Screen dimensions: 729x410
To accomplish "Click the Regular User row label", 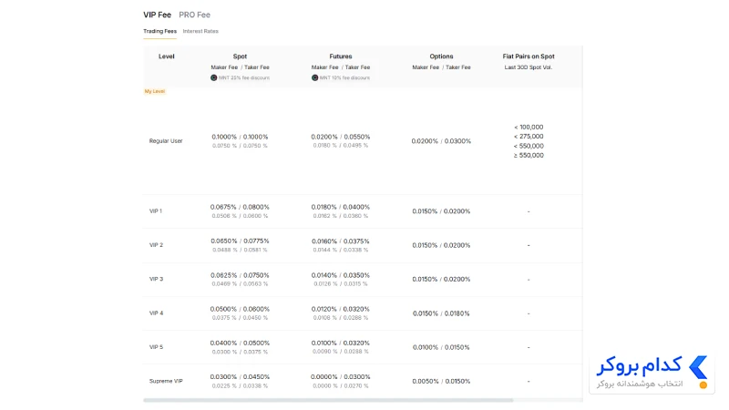I will point(166,141).
